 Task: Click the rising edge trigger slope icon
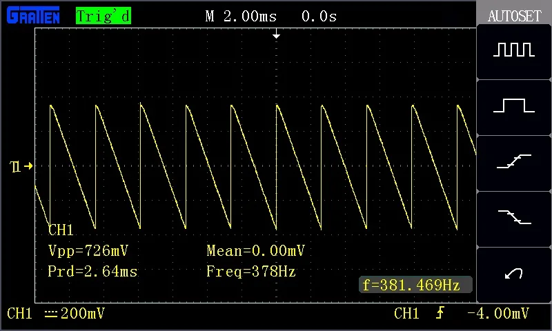point(440,312)
